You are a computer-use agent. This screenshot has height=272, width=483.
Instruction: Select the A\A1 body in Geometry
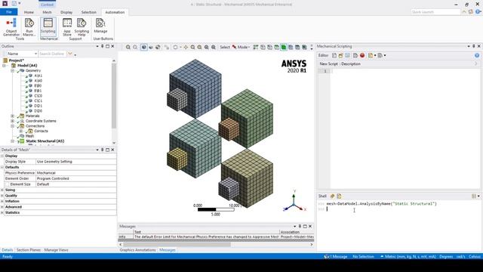(x=38, y=76)
